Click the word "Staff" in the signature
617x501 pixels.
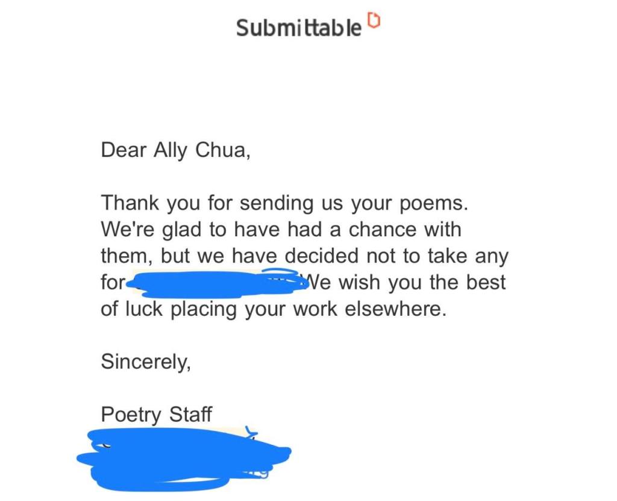(x=190, y=415)
